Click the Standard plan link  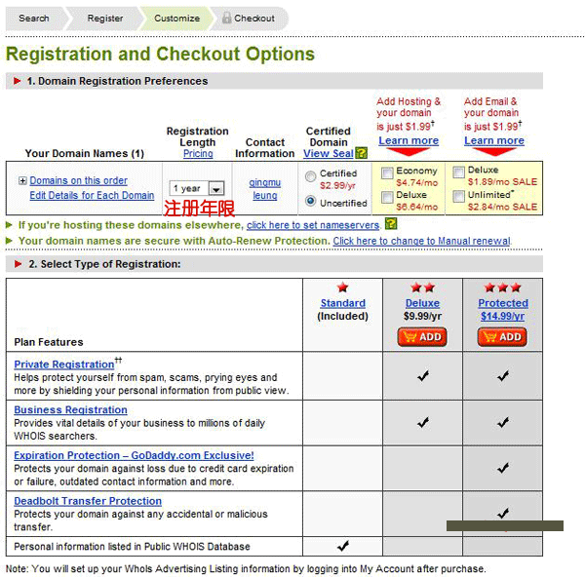point(342,303)
